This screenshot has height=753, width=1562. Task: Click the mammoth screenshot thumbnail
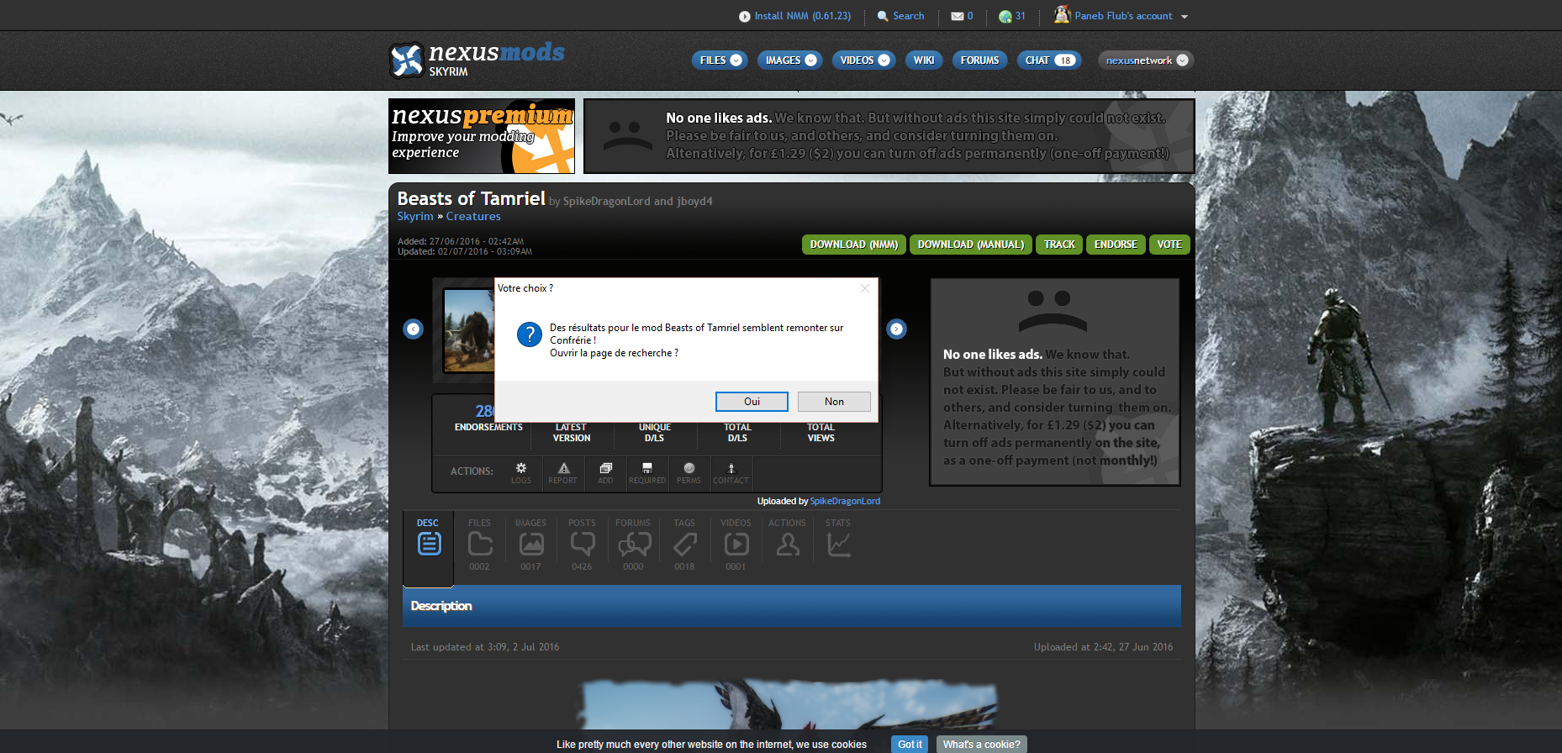(469, 331)
